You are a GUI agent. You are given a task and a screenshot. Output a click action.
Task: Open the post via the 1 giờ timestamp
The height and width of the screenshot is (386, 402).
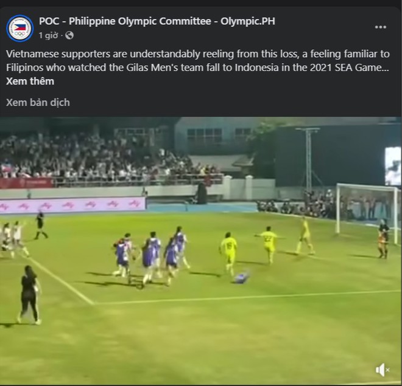(48, 35)
